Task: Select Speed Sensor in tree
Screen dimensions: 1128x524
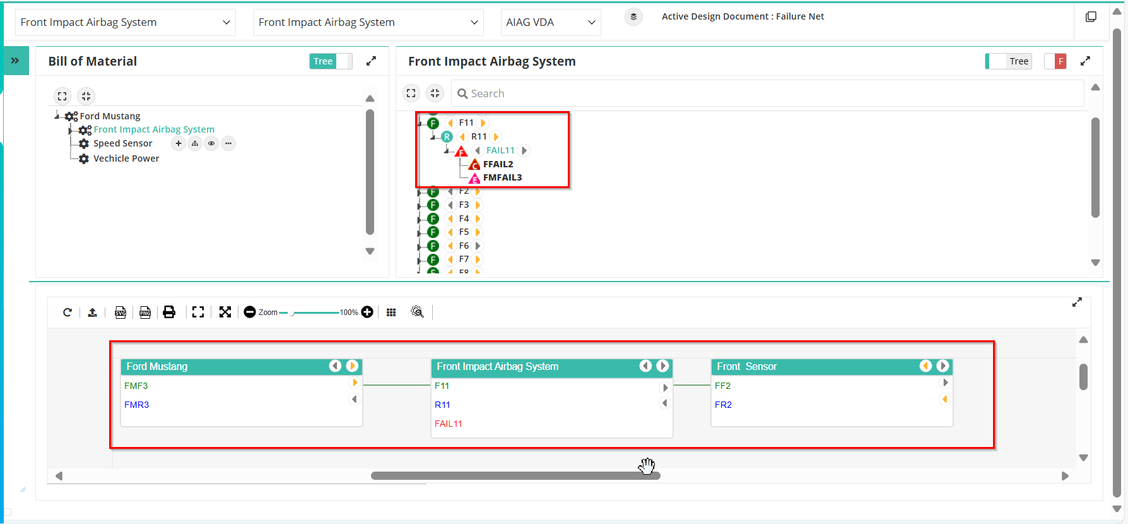Action: [x=122, y=143]
